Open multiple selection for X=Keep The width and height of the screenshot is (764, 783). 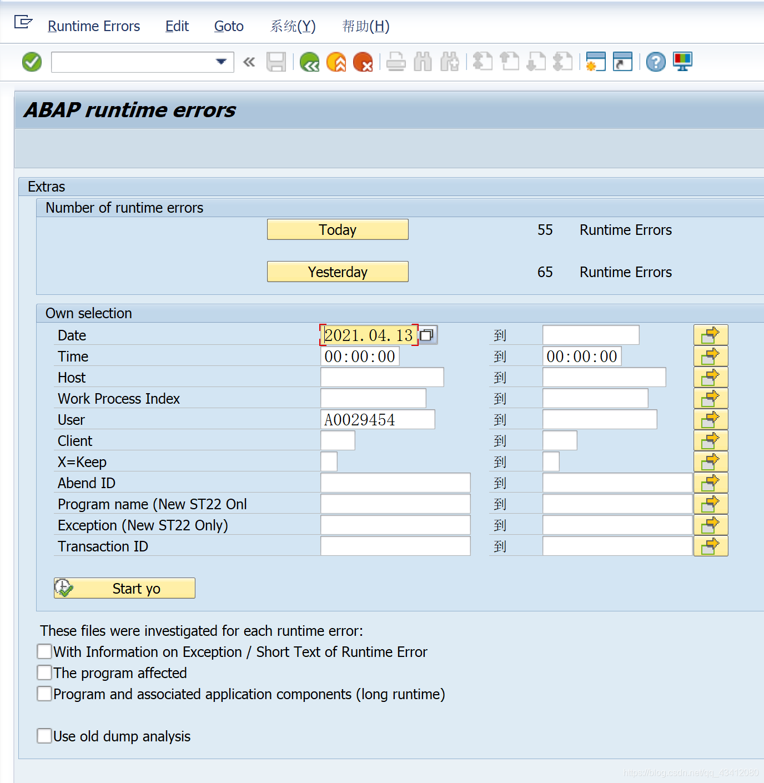(711, 461)
